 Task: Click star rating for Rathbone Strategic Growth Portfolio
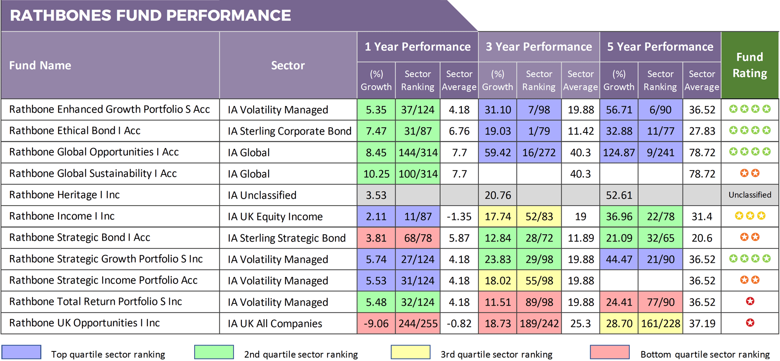[x=750, y=258]
